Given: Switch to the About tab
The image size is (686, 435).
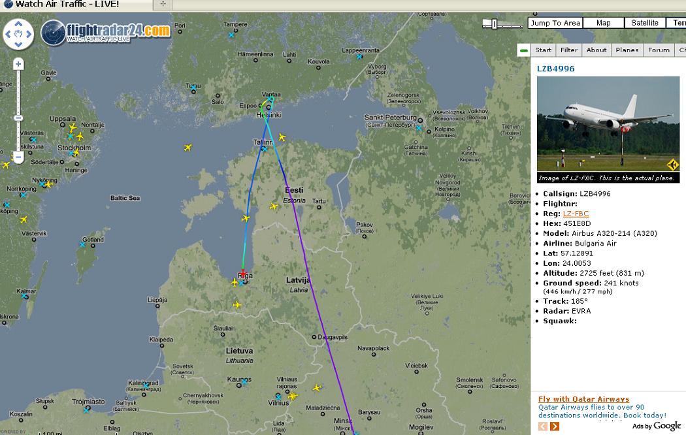Looking at the screenshot, I should (x=596, y=50).
